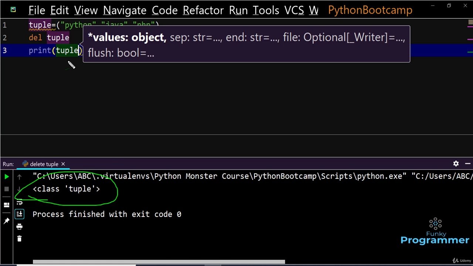
Task: Place cursor in print(tuple) on line 3
Action: pyautogui.click(x=55, y=50)
